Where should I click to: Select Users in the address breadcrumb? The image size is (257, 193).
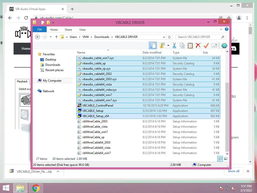73,37
